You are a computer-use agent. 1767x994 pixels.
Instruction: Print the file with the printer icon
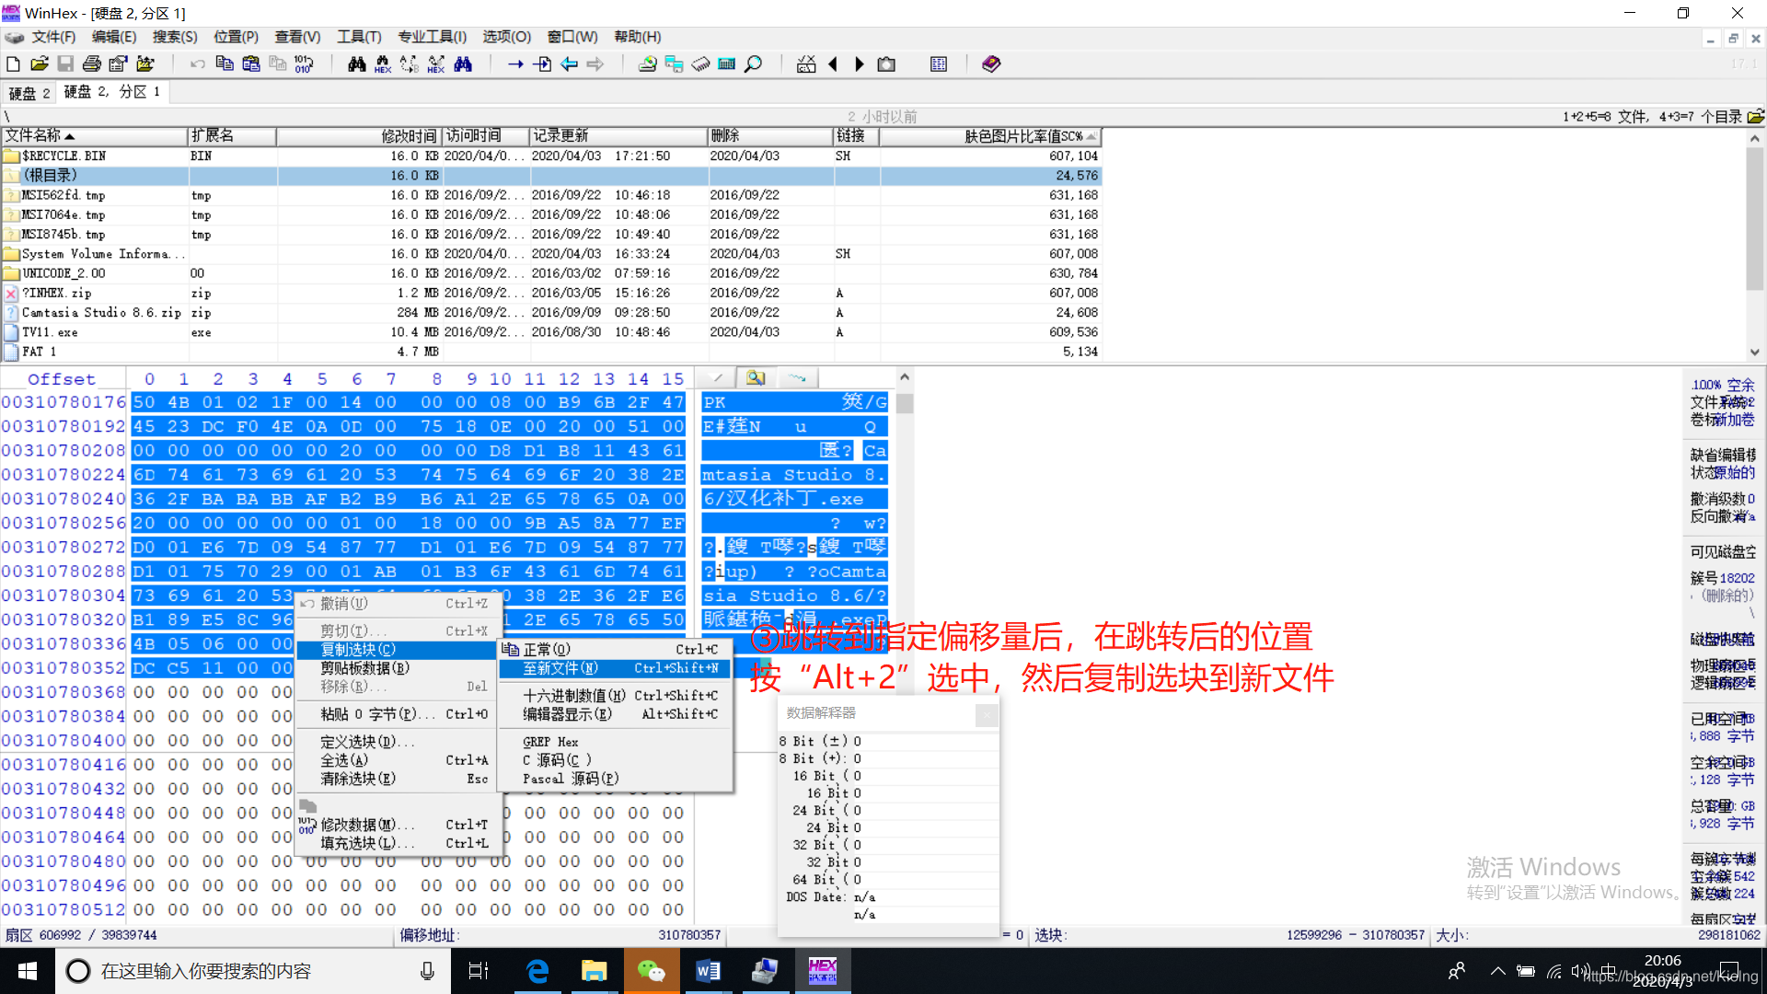coord(92,64)
